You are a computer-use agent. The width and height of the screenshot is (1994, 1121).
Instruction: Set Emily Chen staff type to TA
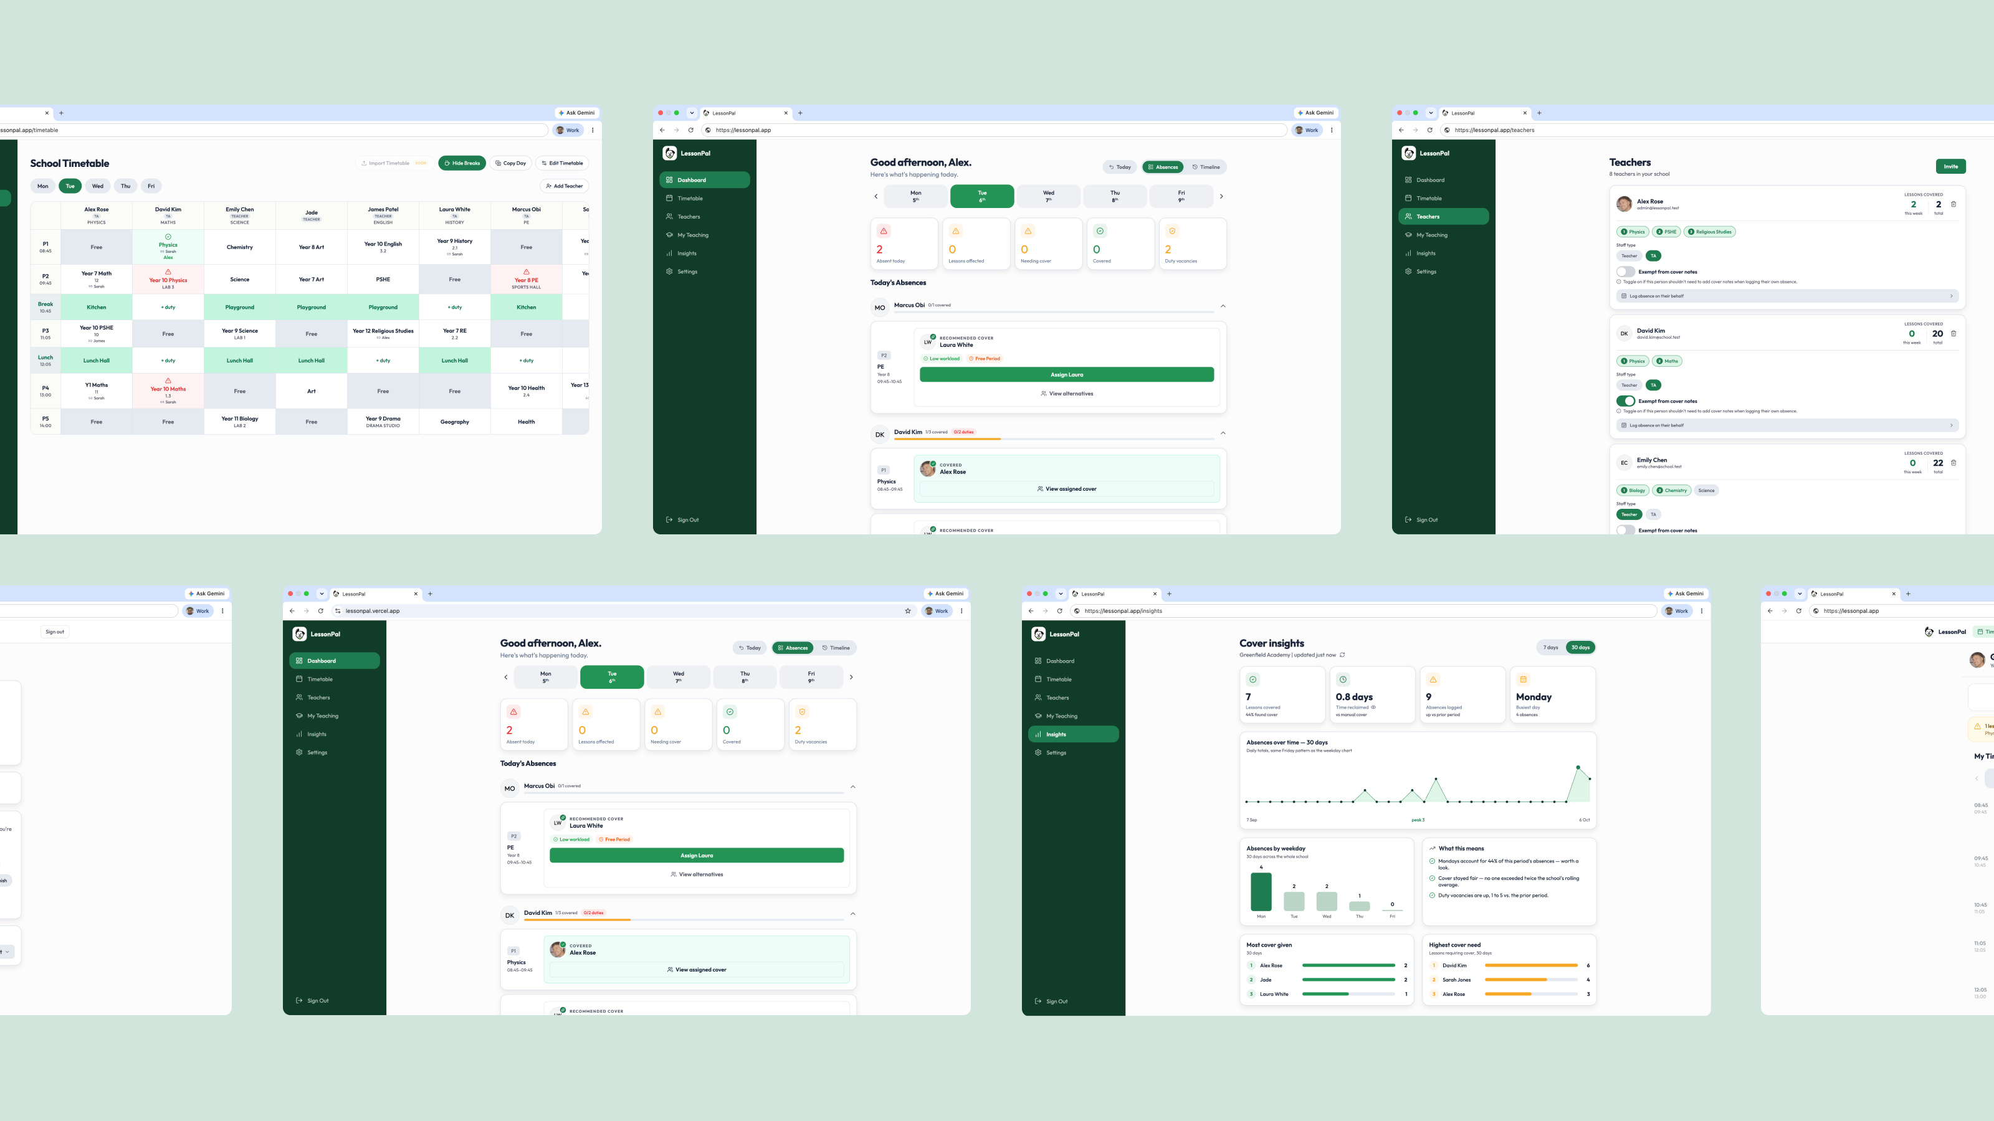1653,514
